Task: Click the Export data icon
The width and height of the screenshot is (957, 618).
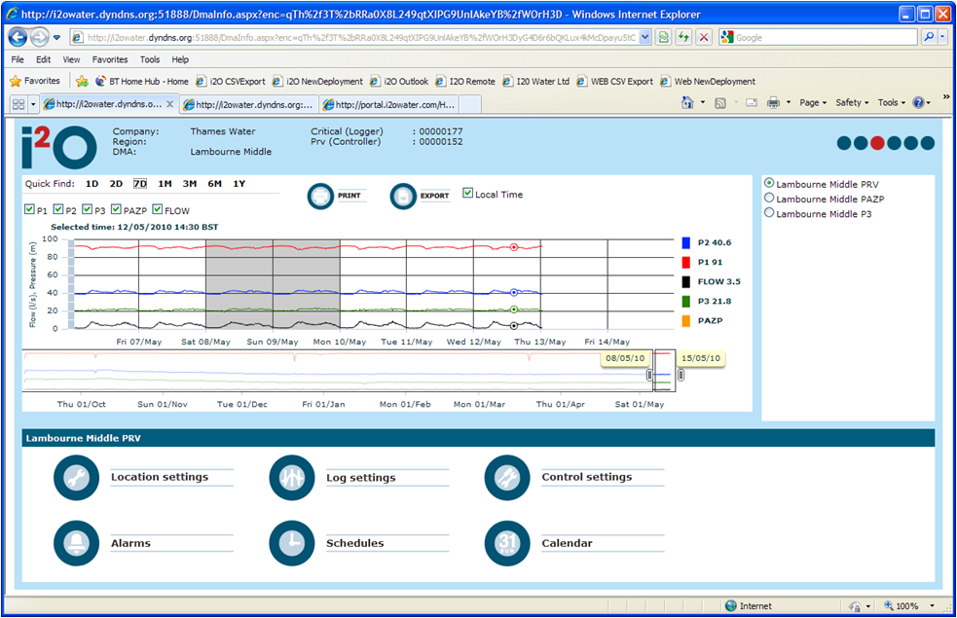Action: click(404, 196)
